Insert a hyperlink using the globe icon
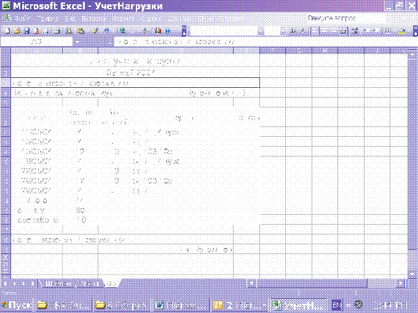Screen dimensions: 418x313 point(122,31)
